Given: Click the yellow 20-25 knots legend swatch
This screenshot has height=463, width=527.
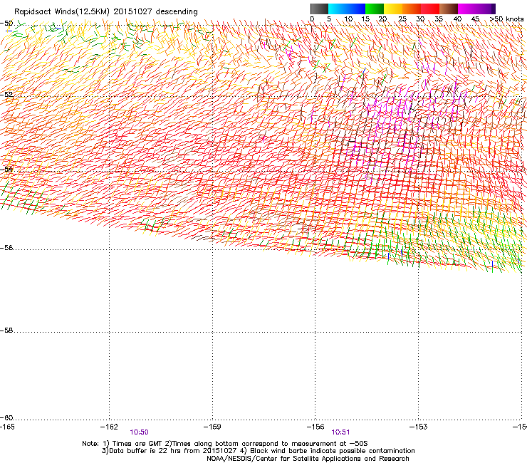Looking at the screenshot, I should [x=393, y=9].
